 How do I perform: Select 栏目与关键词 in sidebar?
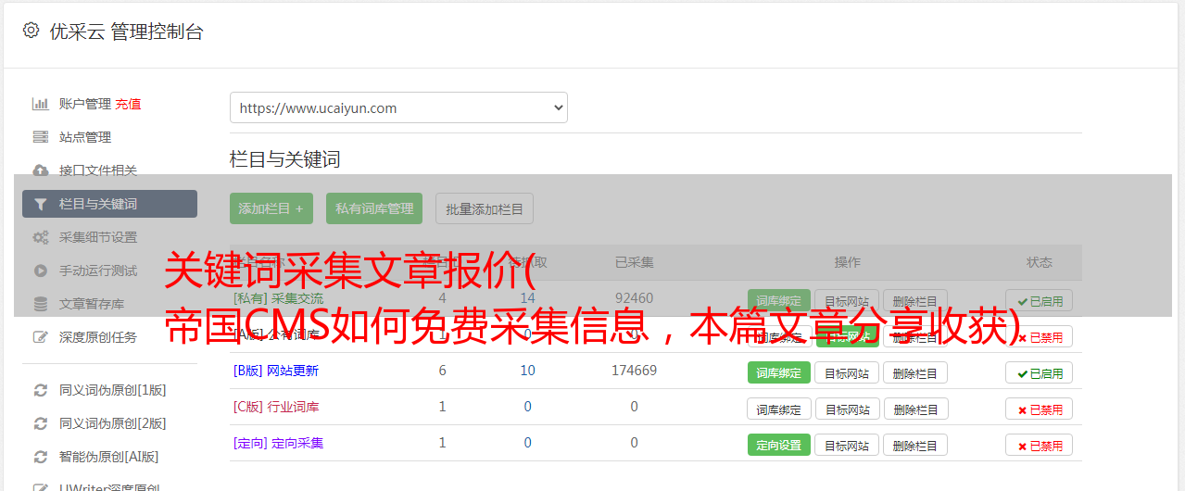[109, 204]
